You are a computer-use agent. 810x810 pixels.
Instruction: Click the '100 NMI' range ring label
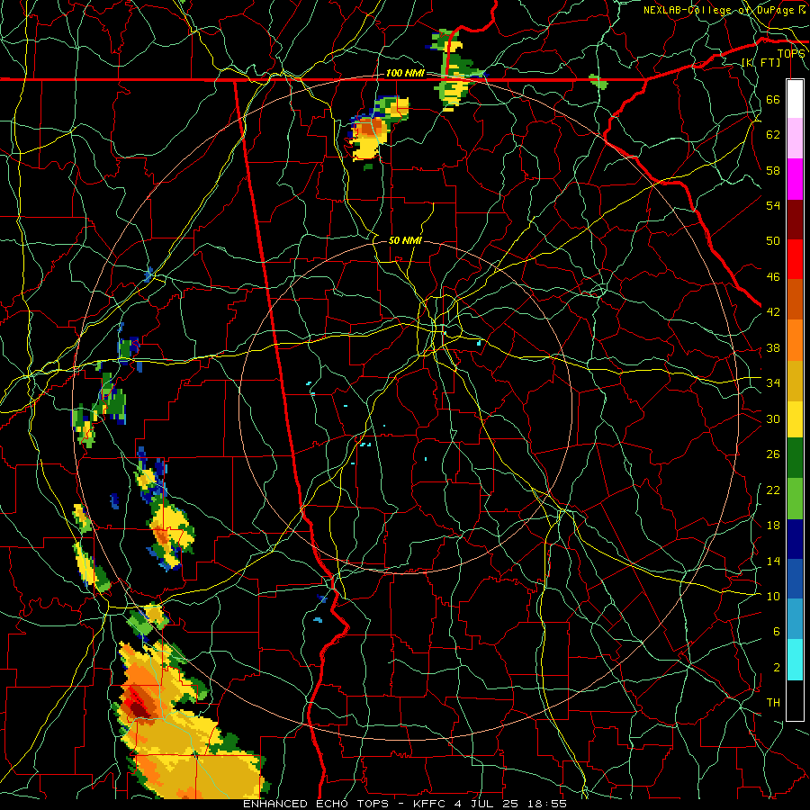[405, 73]
